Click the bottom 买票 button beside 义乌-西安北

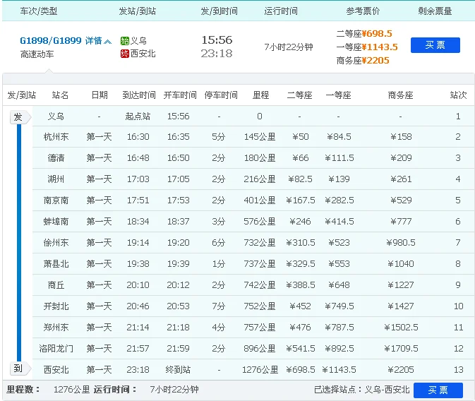point(438,390)
